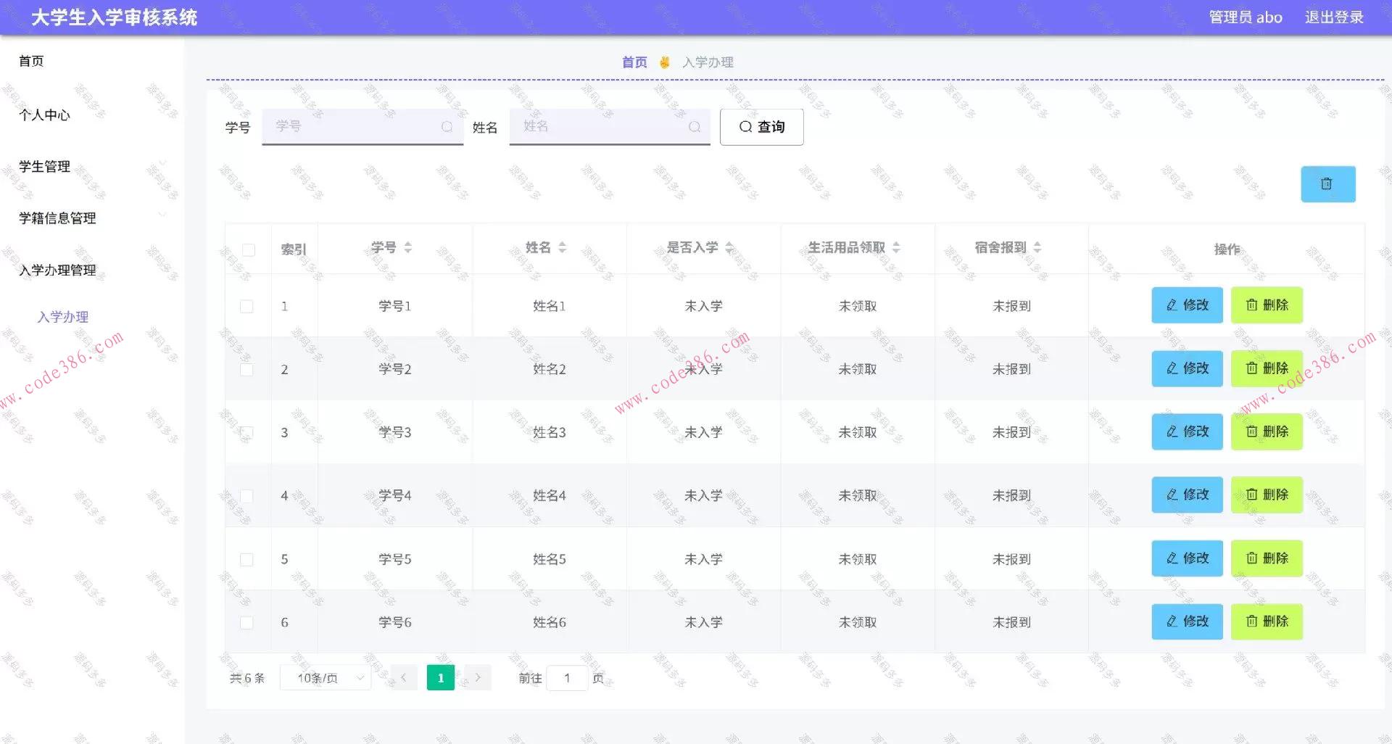Click the trash icon to delete 学号2 row
The width and height of the screenshot is (1392, 744).
click(x=1252, y=368)
